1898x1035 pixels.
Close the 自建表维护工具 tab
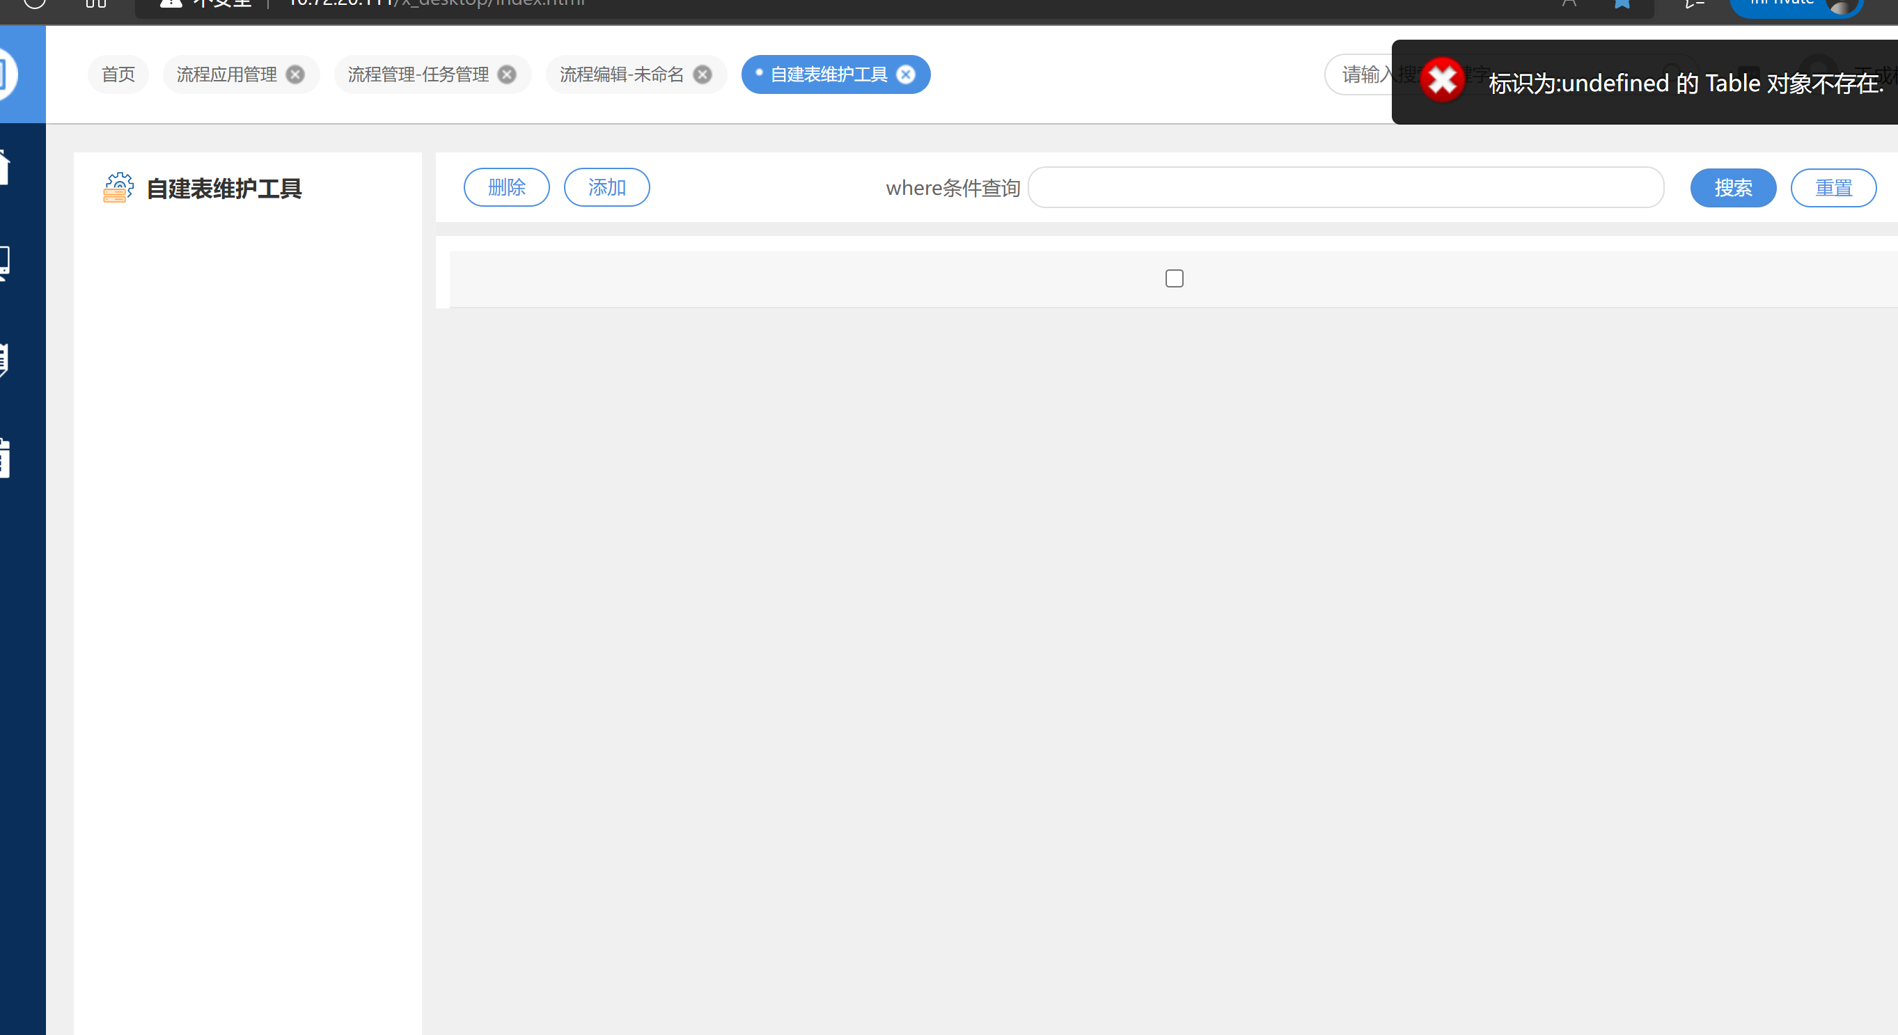(906, 74)
